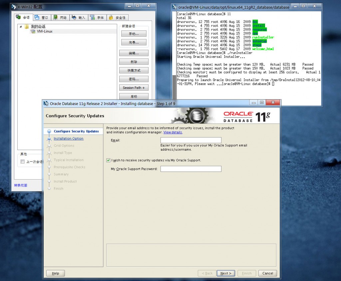Select the Configure Security Updates step
341x281 pixels.
coord(76,131)
